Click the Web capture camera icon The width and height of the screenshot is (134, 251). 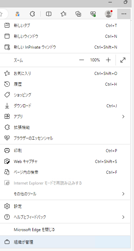point(7,161)
